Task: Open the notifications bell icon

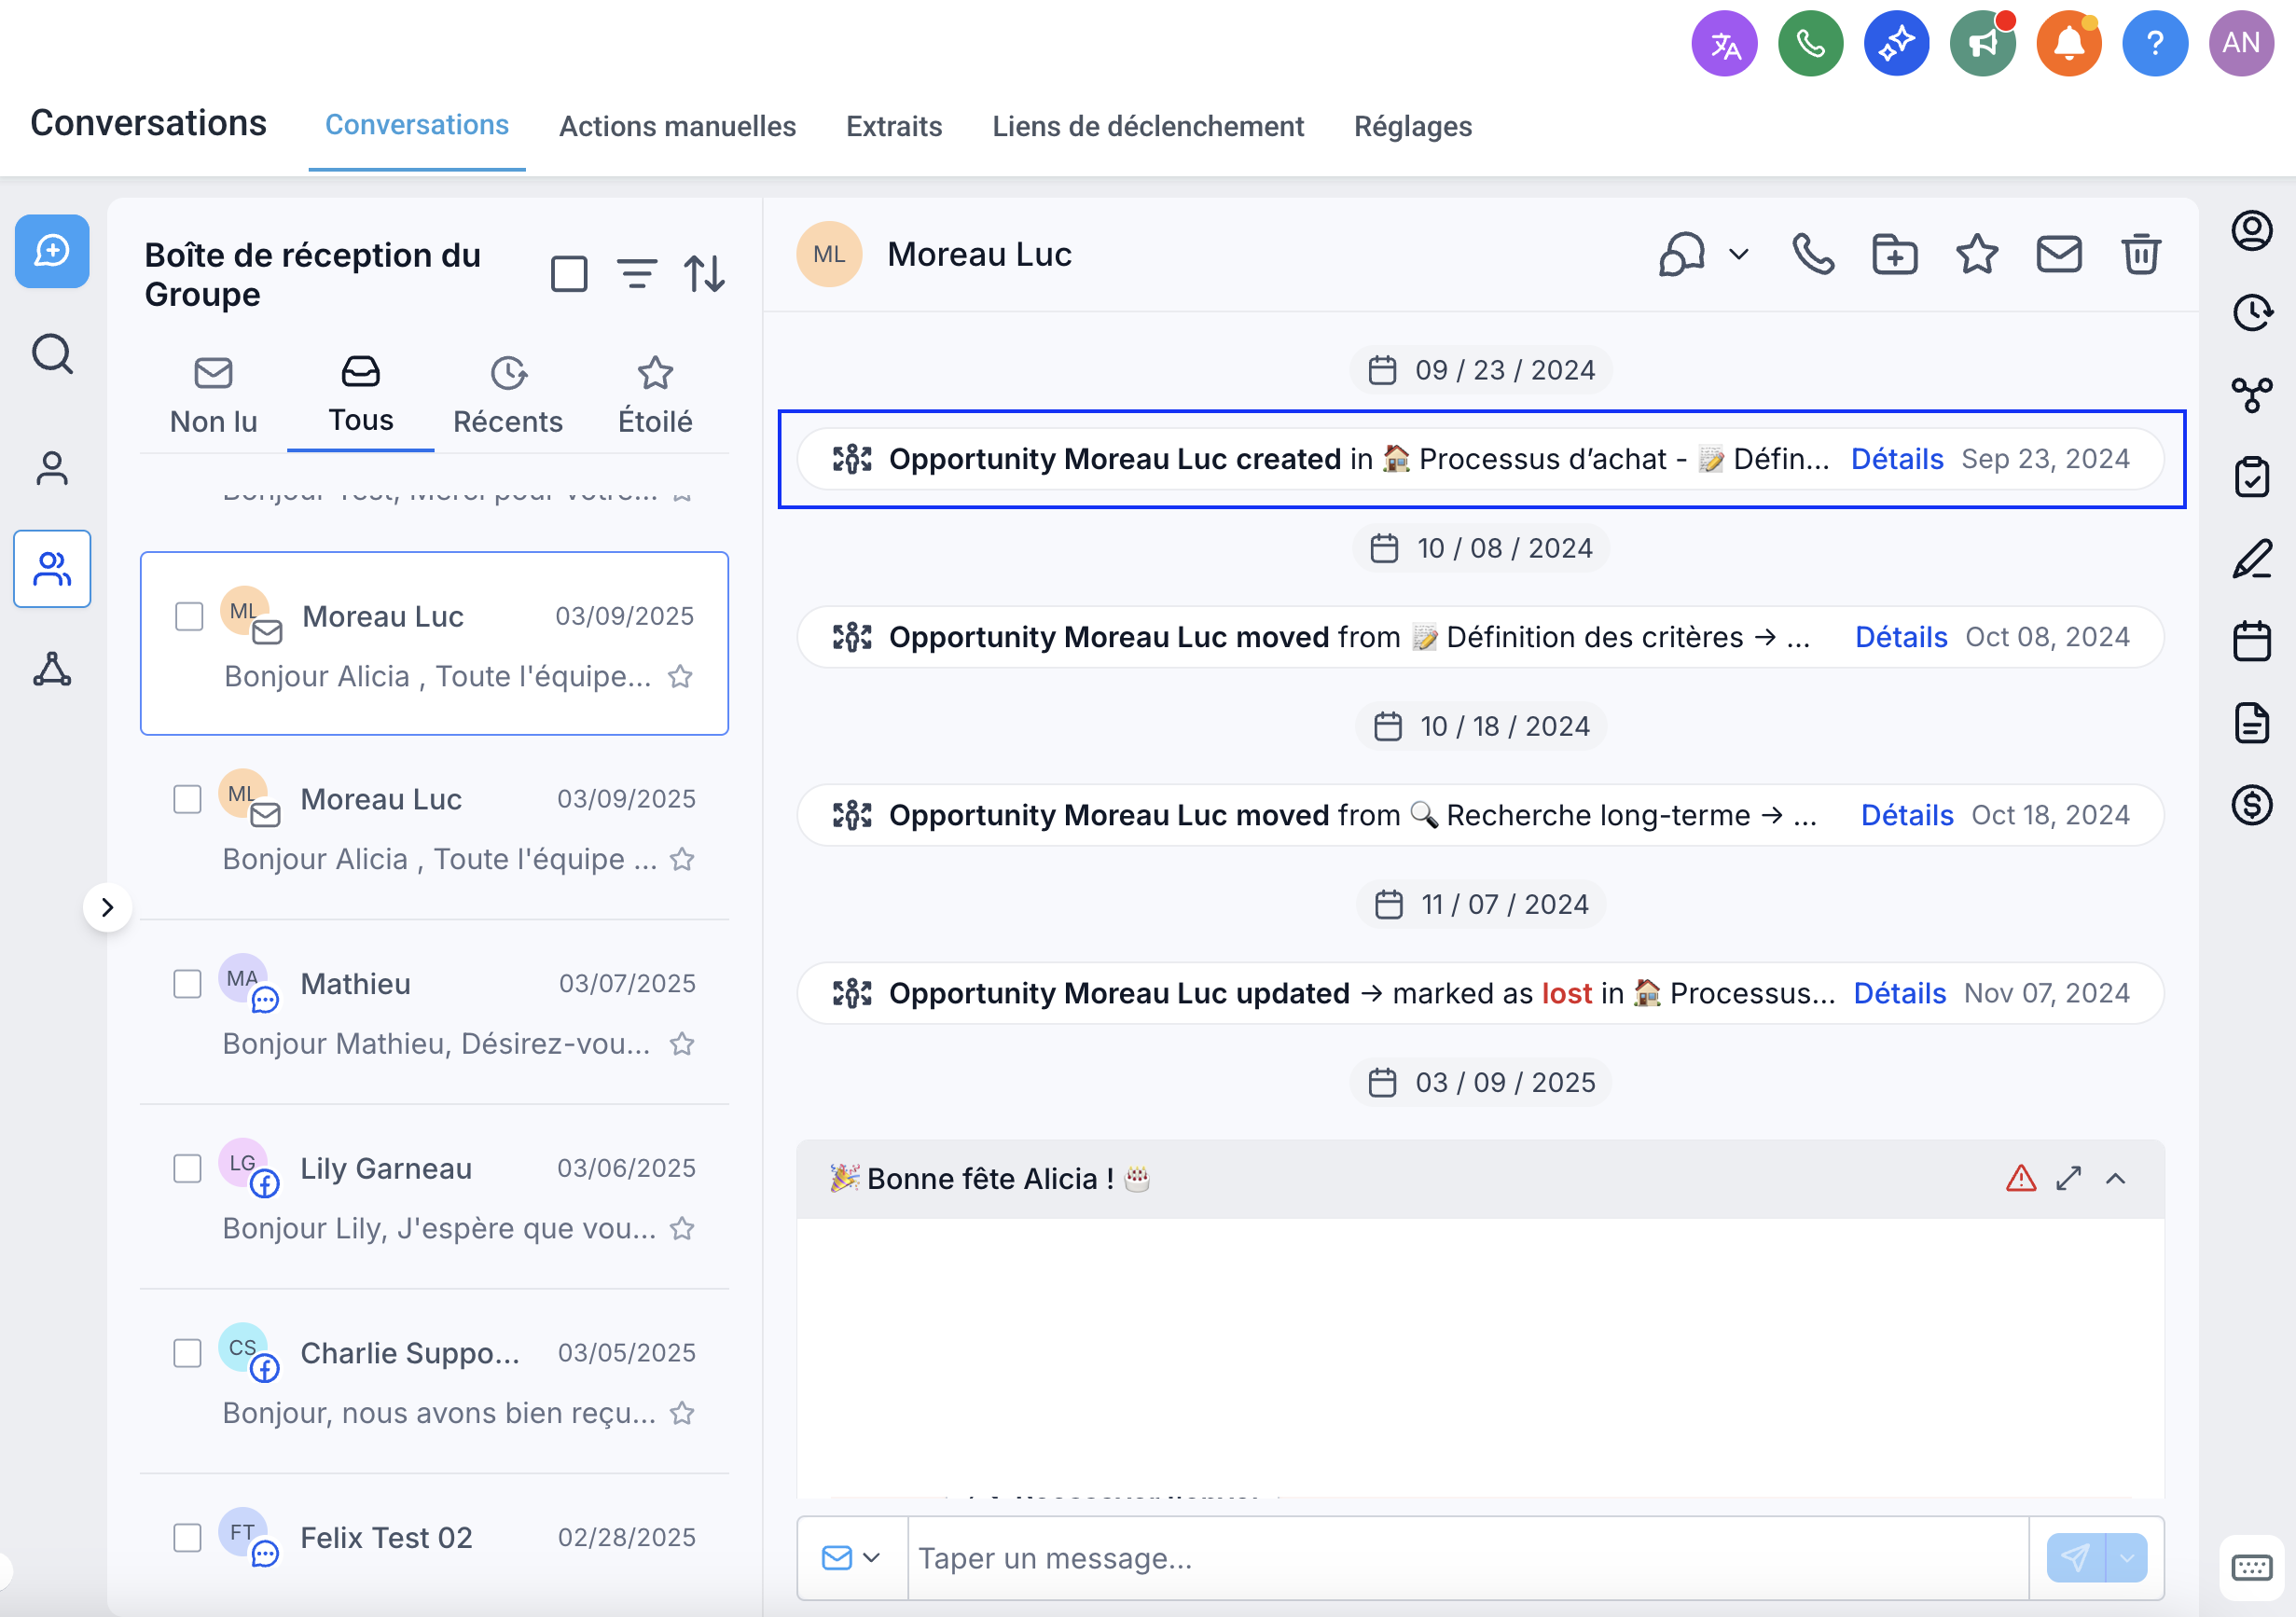Action: 2068,44
